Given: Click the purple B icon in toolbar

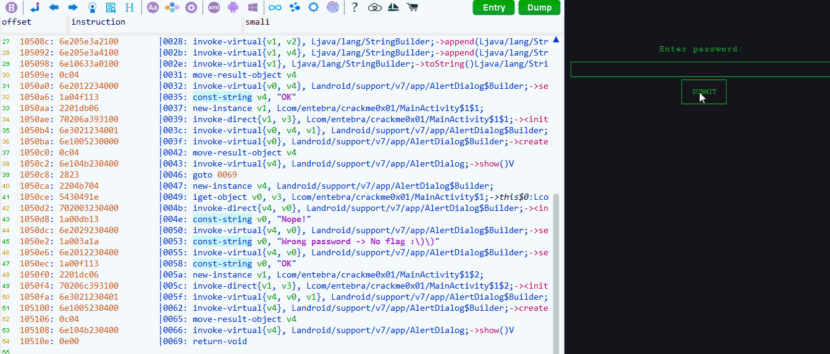Looking at the screenshot, I should pos(11,7).
